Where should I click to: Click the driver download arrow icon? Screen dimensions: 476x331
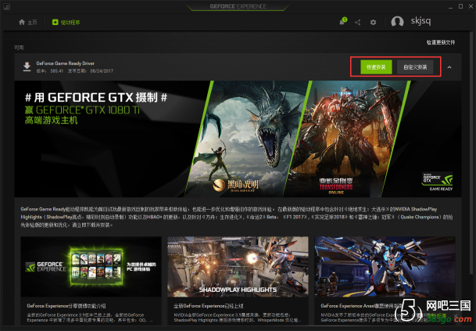pos(27,67)
